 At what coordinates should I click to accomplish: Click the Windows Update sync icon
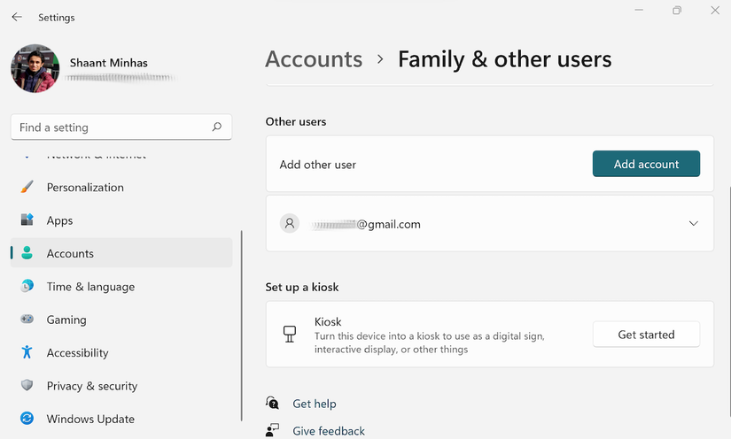(x=27, y=419)
